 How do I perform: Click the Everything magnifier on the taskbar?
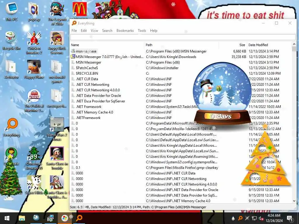coord(79,218)
